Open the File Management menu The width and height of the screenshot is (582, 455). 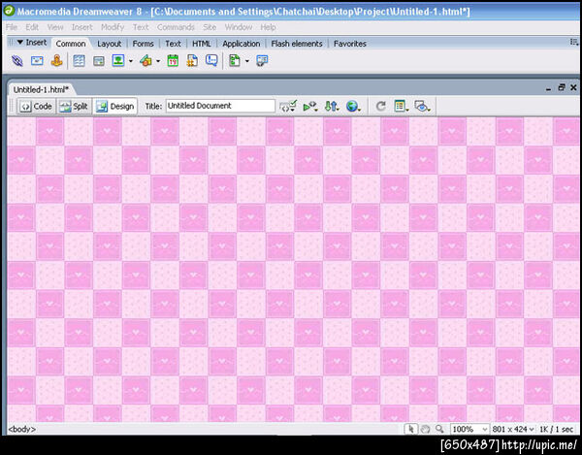coord(332,107)
